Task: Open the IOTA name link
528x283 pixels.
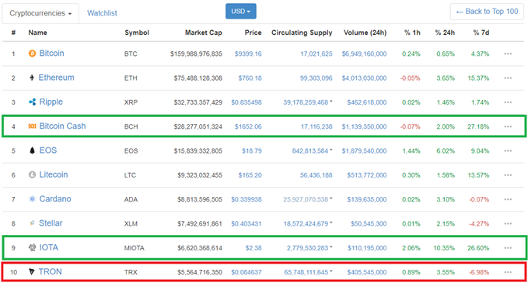Action: coord(49,247)
